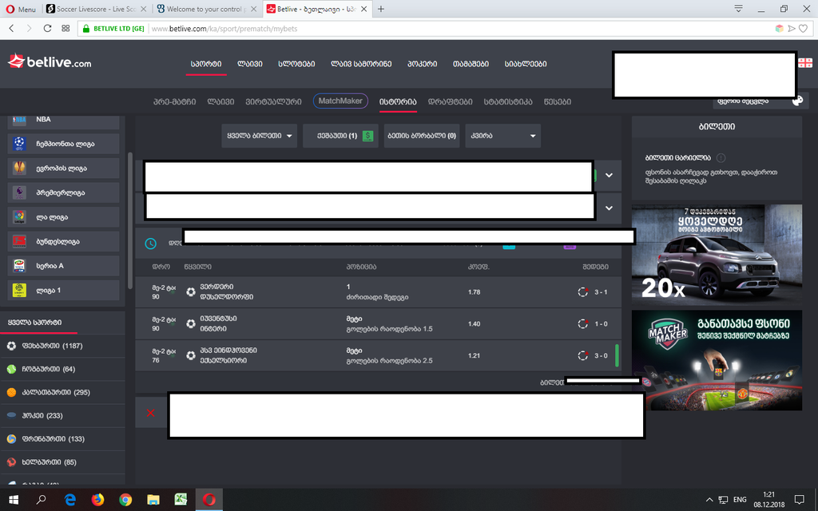Click the NBA league icon
The image size is (818, 511).
[19, 120]
